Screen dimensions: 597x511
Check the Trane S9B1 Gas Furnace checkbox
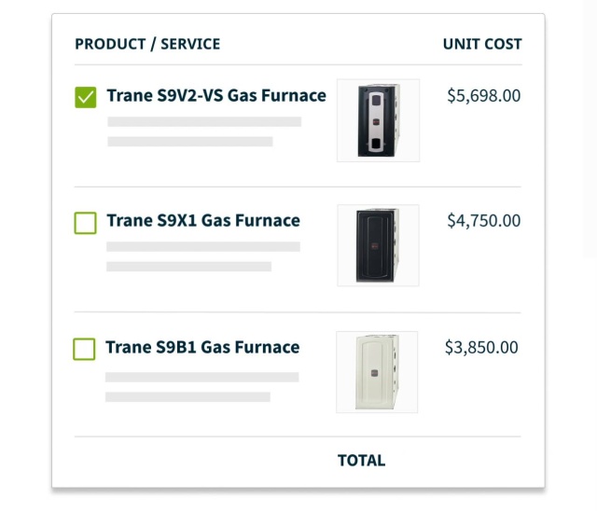pos(84,349)
